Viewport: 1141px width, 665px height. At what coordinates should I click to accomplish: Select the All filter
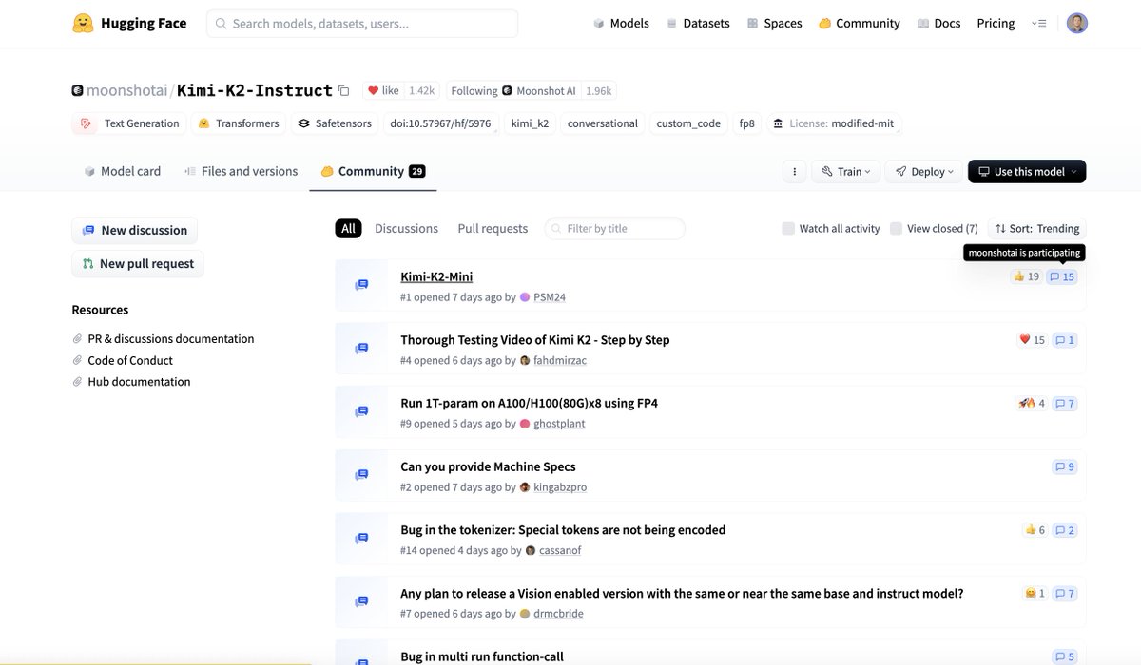coord(349,229)
